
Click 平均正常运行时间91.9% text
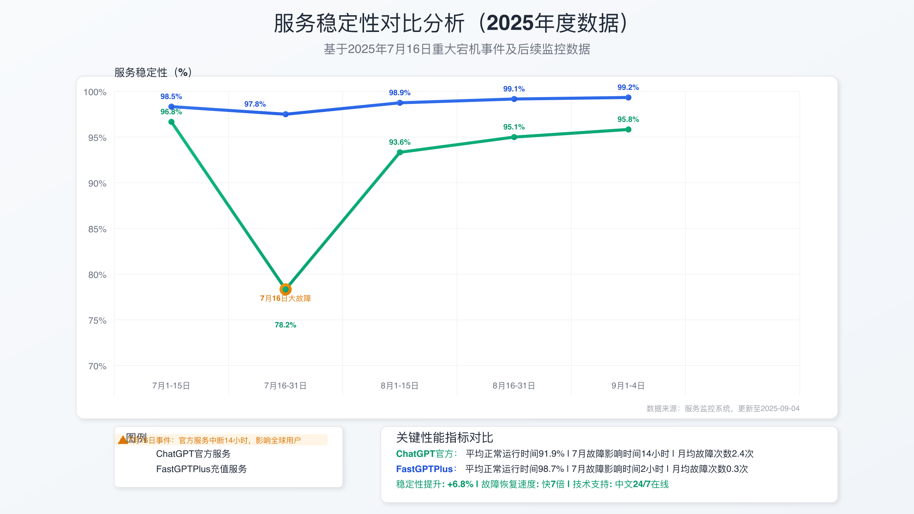(x=515, y=454)
